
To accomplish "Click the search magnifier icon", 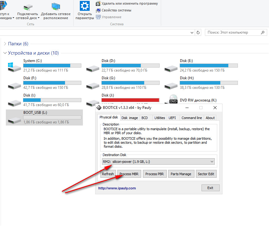I will pyautogui.click(x=263, y=32).
